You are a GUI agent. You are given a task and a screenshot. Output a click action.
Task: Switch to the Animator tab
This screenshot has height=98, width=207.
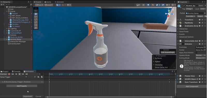(59, 2)
